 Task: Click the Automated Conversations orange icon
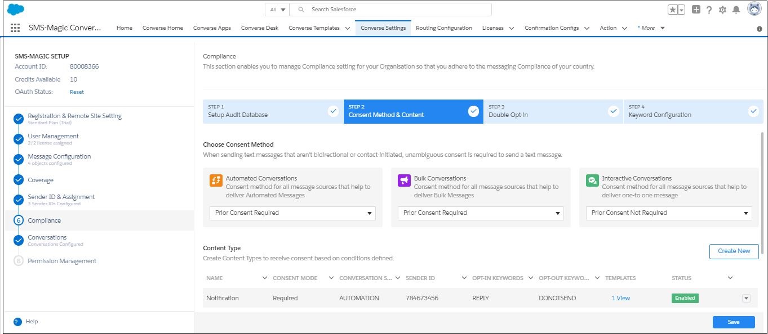[x=216, y=180]
